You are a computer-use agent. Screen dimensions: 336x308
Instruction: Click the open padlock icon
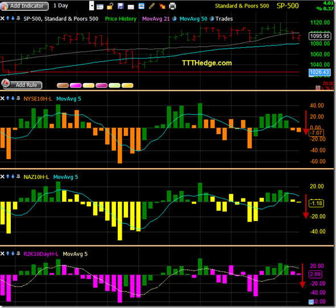click(110, 6)
